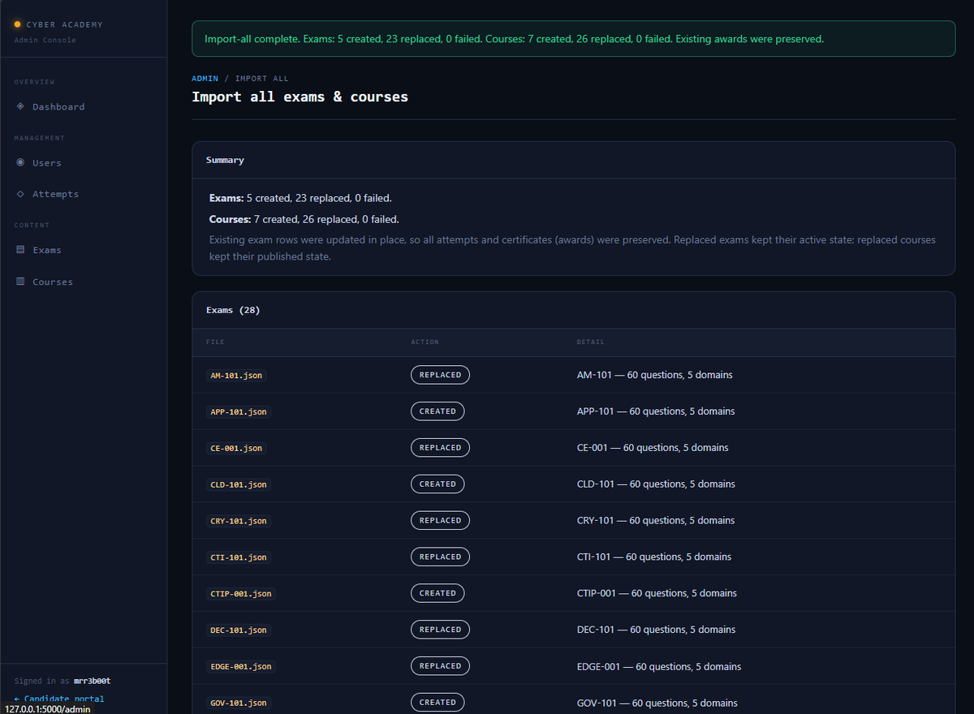Click the REPLACED badge for CRY-101.json
The image size is (974, 714).
coord(440,521)
